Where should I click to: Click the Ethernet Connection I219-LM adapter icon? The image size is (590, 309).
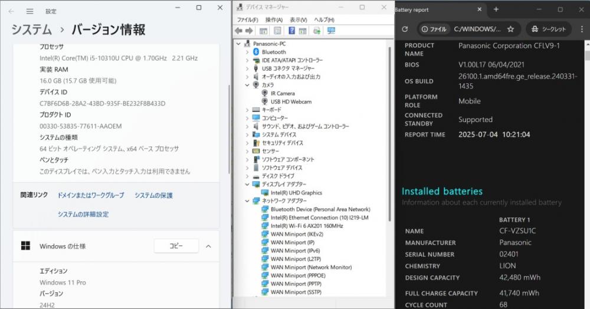tap(265, 217)
